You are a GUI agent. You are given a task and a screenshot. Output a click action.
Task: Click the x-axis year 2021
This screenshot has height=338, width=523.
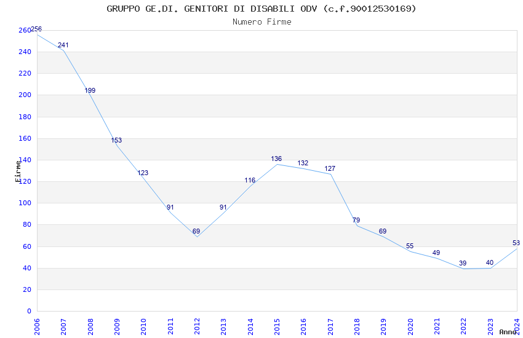click(437, 327)
